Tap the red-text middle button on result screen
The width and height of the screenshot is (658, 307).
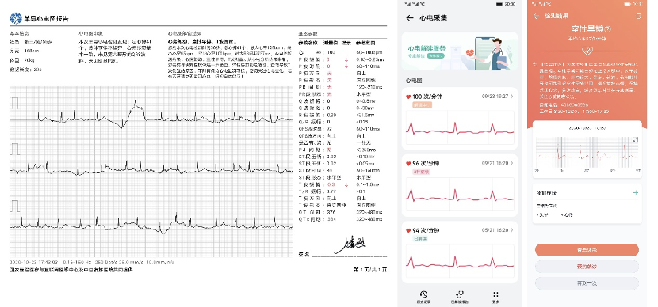click(x=587, y=267)
